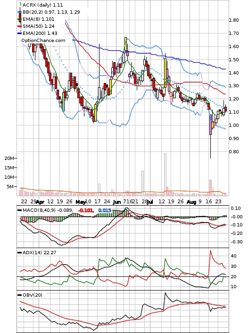Click the 1.60 price axis label

234,47
